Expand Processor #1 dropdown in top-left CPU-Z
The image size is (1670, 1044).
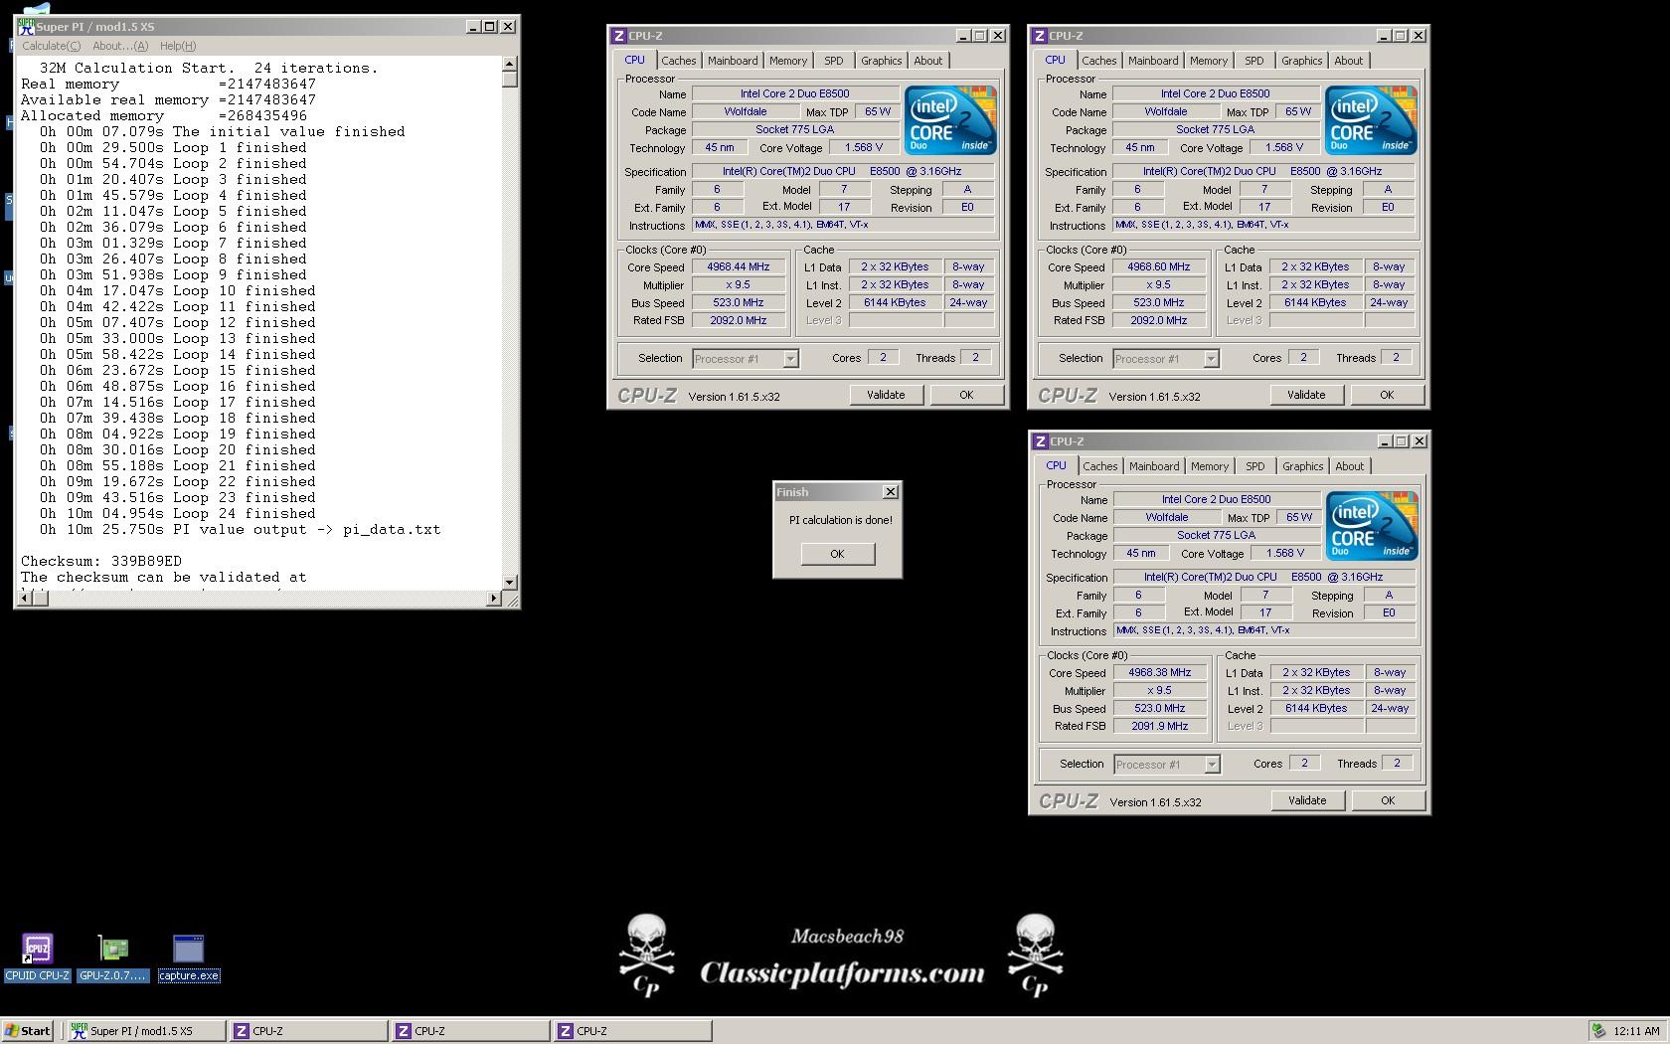(x=790, y=359)
